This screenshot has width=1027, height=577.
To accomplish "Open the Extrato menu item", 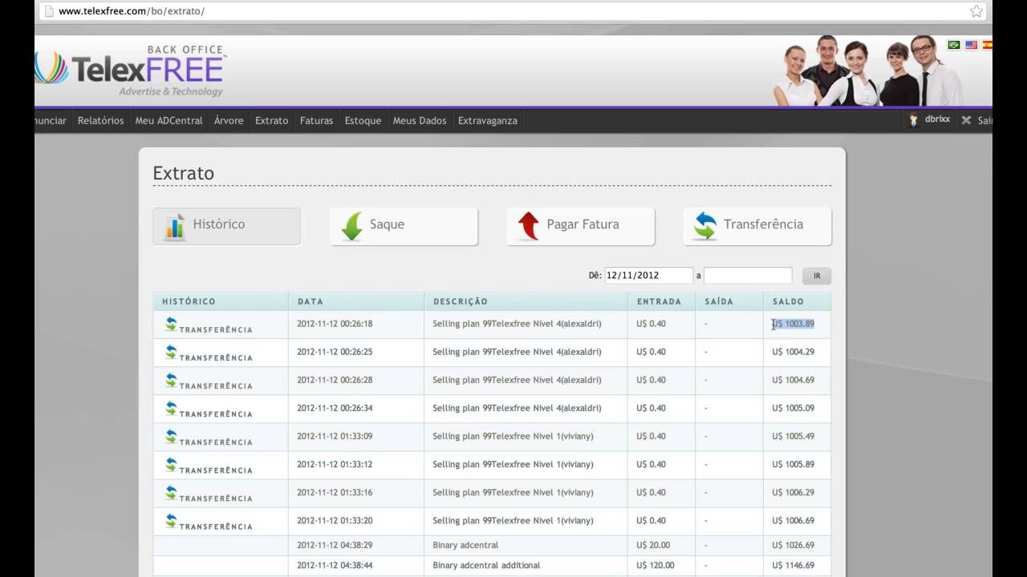I will tap(271, 120).
